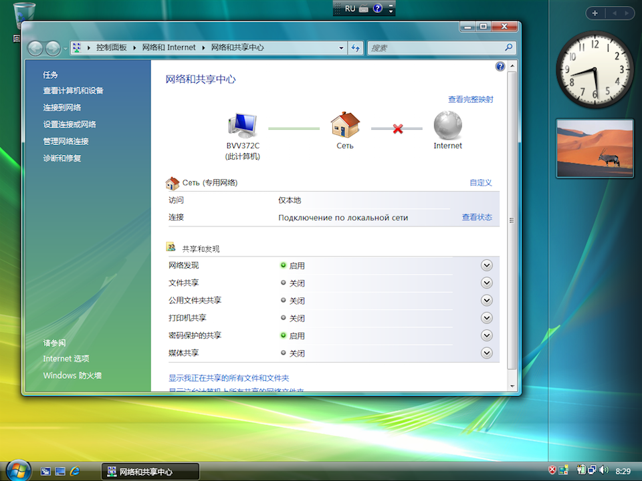This screenshot has width=642, height=481.
Task: Click the 仅本地 access value
Action: (x=290, y=200)
